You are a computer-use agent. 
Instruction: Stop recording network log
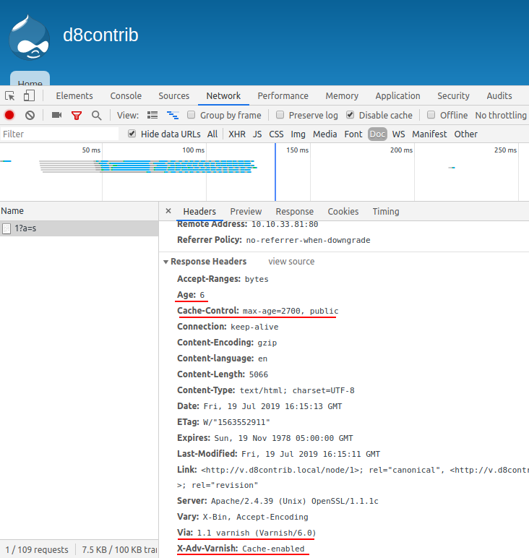tap(9, 115)
